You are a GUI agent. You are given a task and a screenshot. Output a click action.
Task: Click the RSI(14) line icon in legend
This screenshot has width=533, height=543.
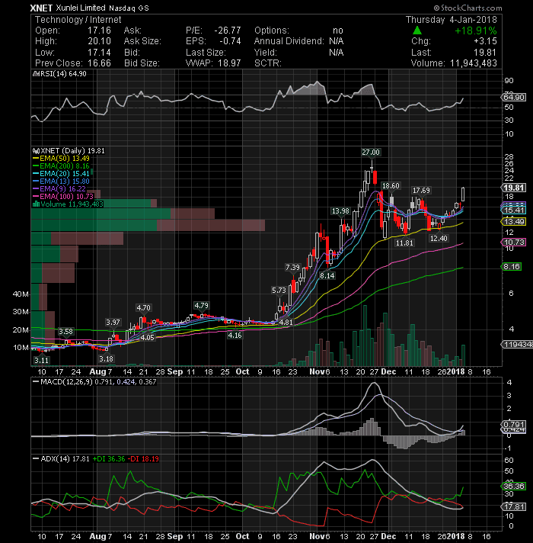(35, 74)
